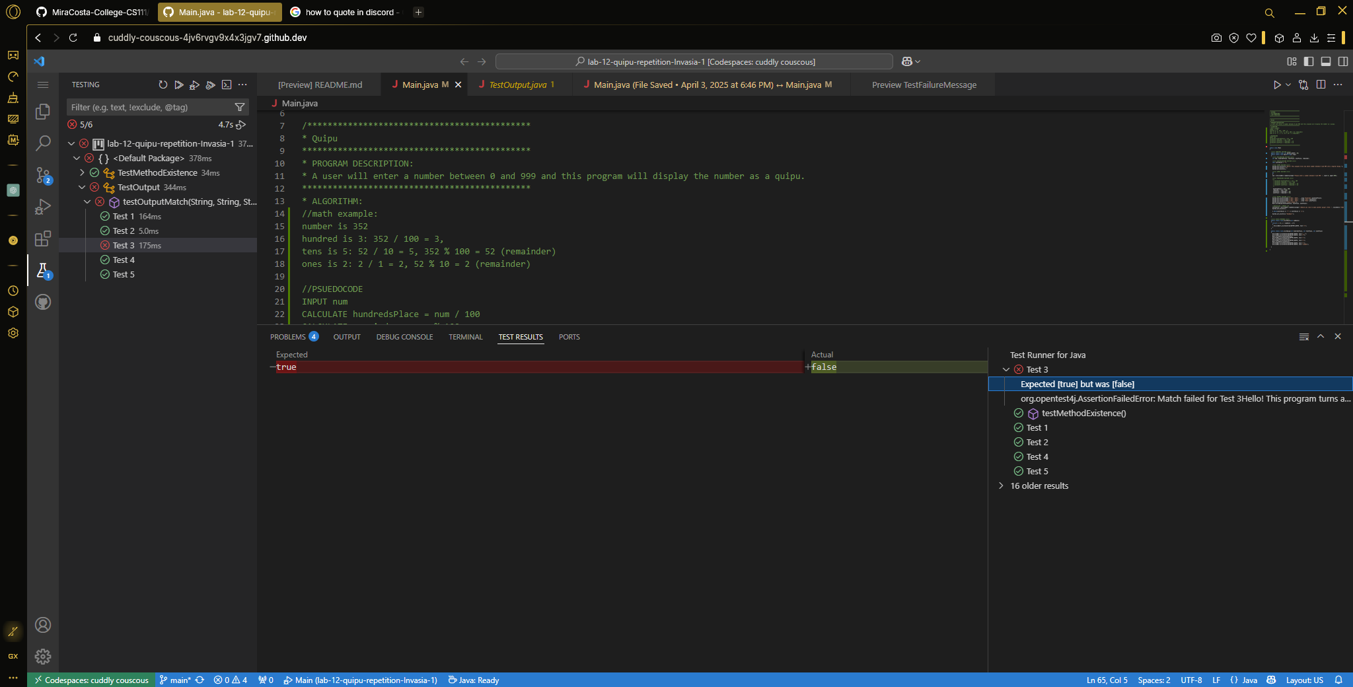Switch to the TestOutput.java editor tab
The height and width of the screenshot is (687, 1353).
517,85
